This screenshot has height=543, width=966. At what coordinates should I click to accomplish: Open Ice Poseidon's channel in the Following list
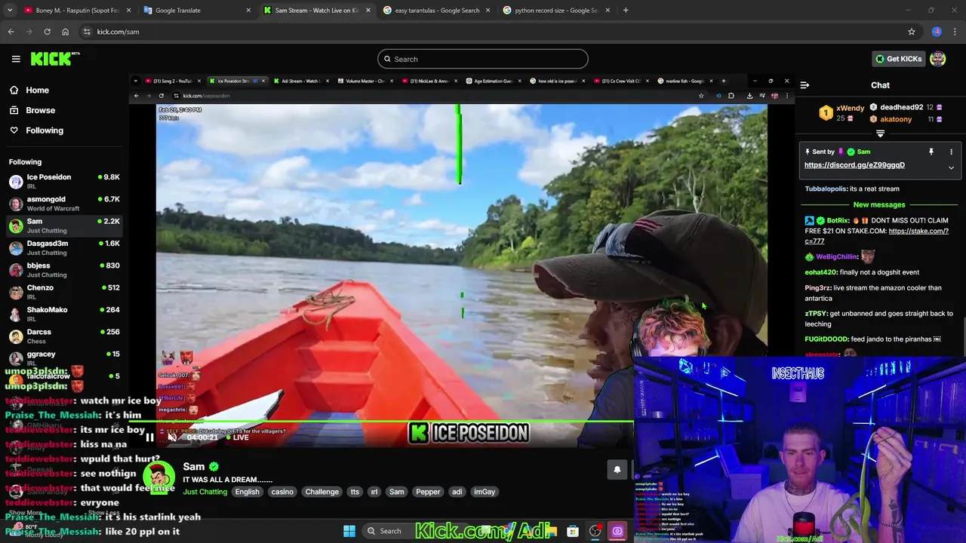tap(64, 181)
